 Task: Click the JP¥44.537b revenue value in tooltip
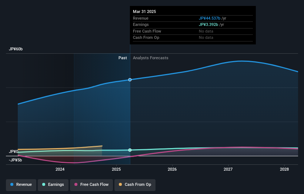[210, 18]
